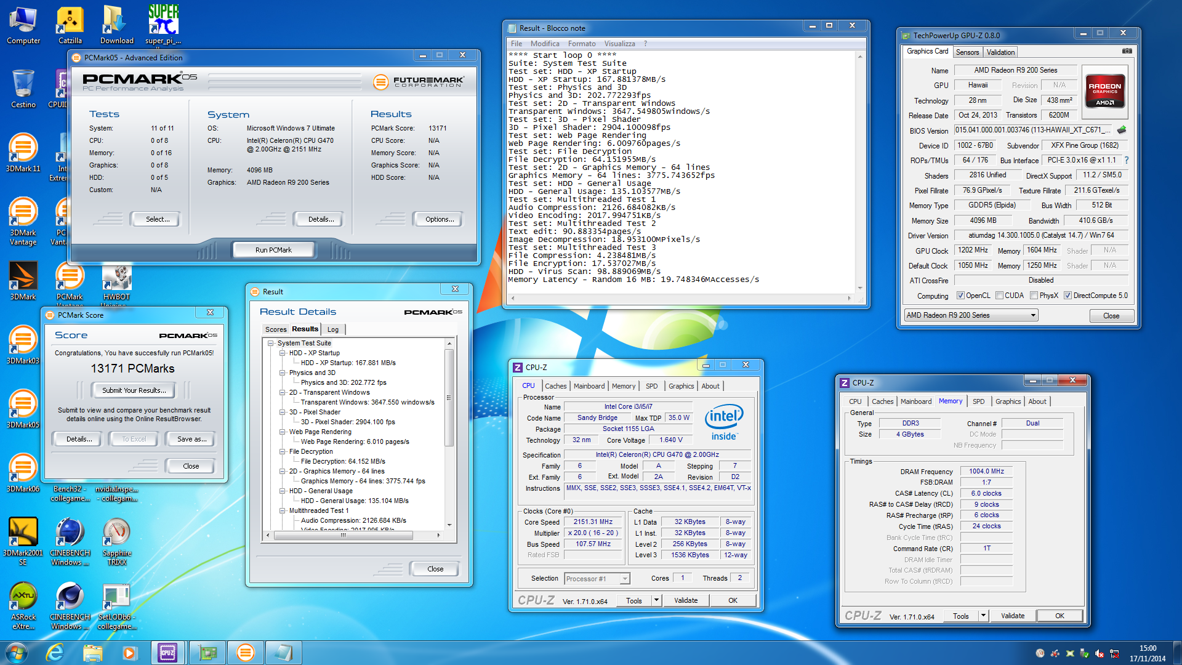Open Tools dropdown arrow in CPU-Z CPU window
The width and height of the screenshot is (1182, 665).
coord(656,600)
